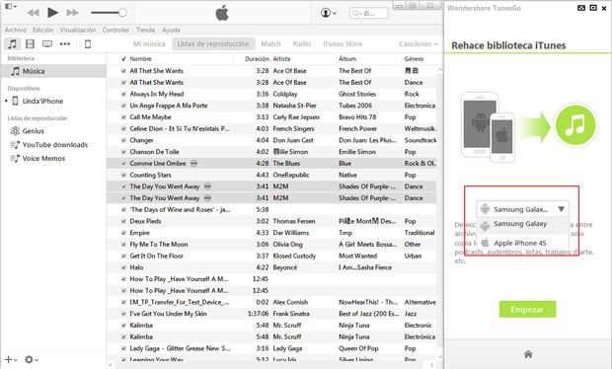Open the settings gear menu in sidebar

(x=32, y=360)
